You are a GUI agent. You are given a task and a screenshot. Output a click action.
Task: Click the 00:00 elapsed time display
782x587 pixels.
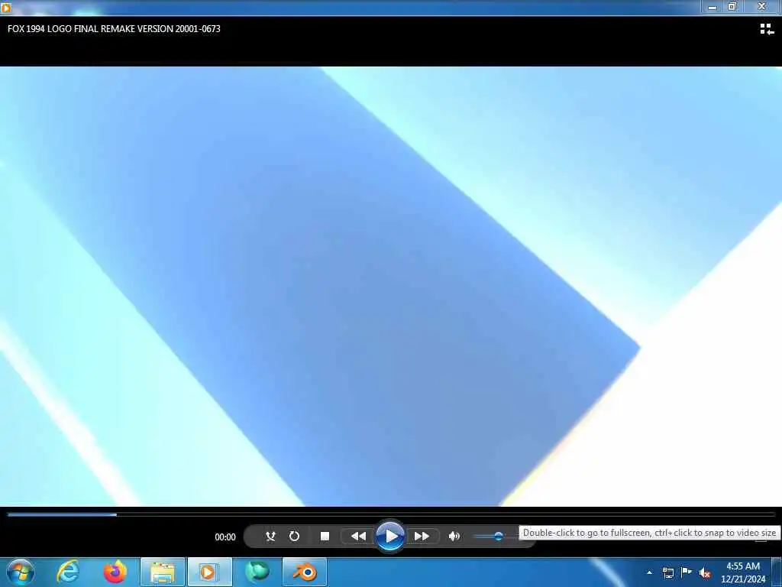point(225,537)
